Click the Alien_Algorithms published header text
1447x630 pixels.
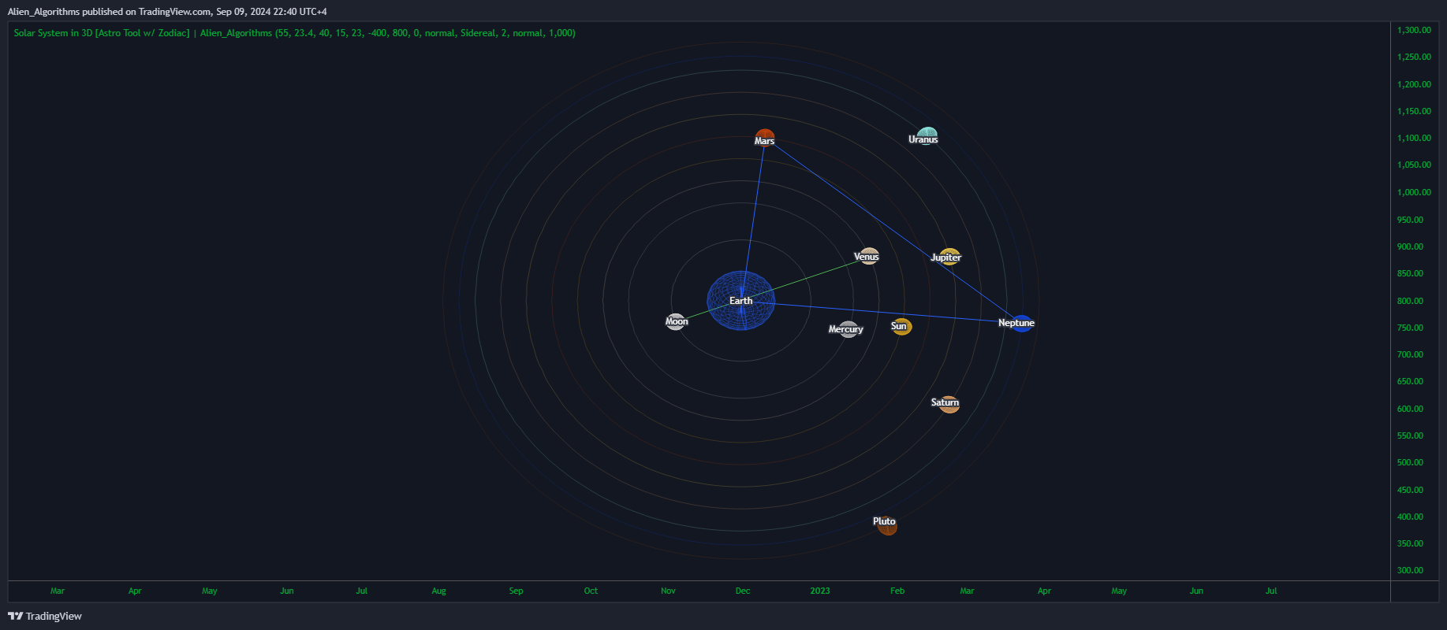(x=167, y=12)
